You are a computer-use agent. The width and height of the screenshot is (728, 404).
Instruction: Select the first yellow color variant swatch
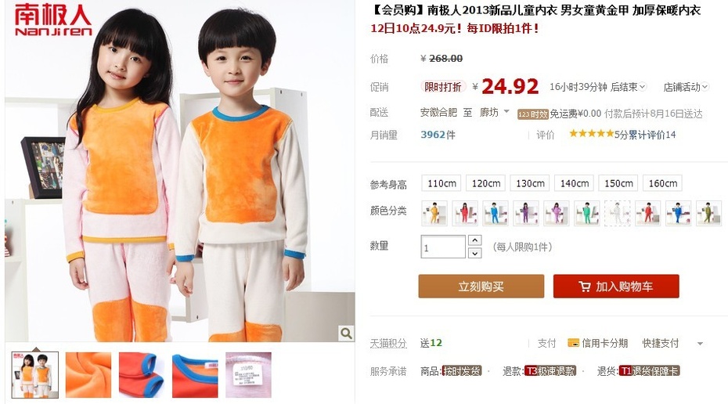point(434,213)
